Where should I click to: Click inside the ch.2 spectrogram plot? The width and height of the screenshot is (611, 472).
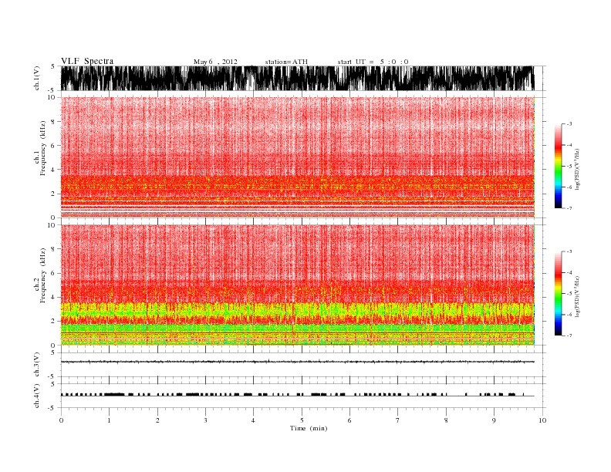coord(297,285)
